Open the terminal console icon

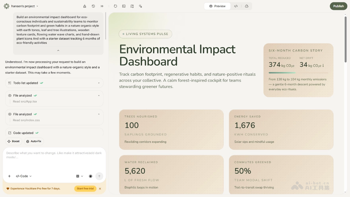pyautogui.click(x=124, y=6)
